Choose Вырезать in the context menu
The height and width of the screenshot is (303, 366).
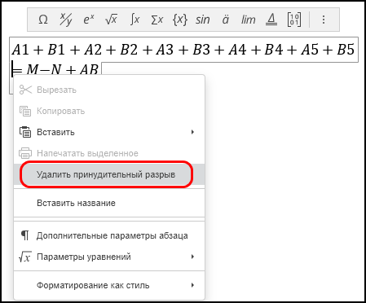click(109, 90)
